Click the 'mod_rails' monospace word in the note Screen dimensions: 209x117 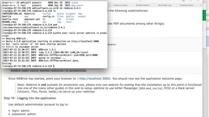point(153,88)
